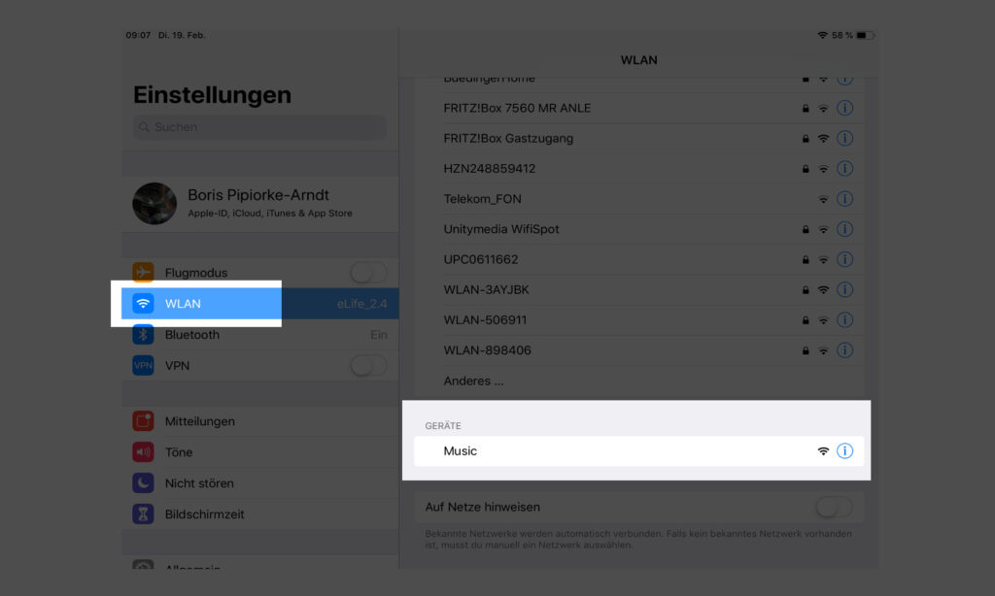
Task: Open info for UPC0611662 network
Action: coord(844,259)
